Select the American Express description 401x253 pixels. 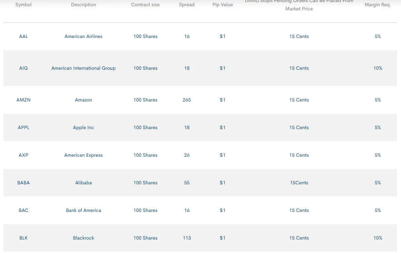pos(84,155)
